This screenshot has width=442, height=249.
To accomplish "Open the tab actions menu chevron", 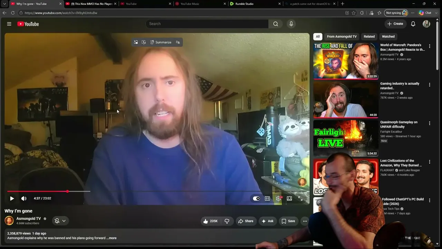I will [4, 4].
